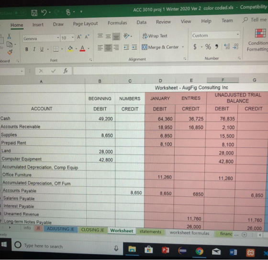Click the red Font Color A icon
268x260 pixels.
(82, 48)
